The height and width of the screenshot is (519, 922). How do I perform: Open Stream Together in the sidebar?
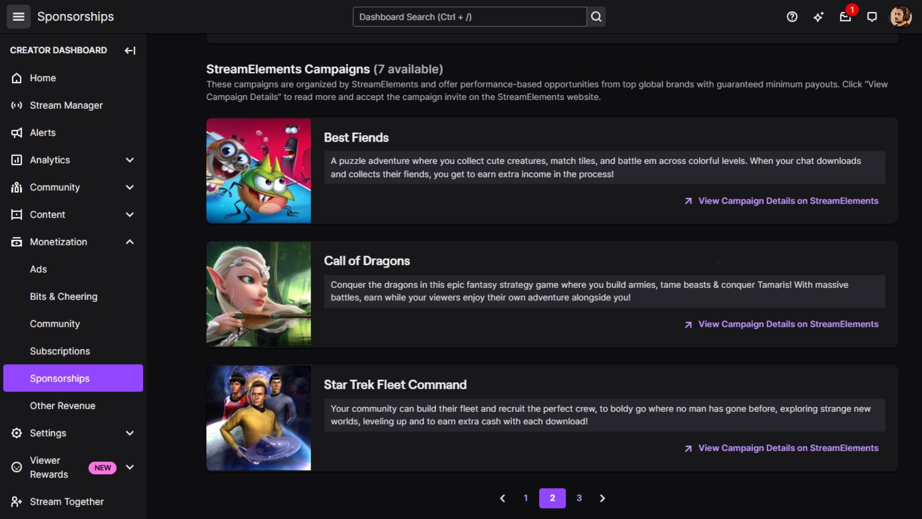[x=73, y=502]
